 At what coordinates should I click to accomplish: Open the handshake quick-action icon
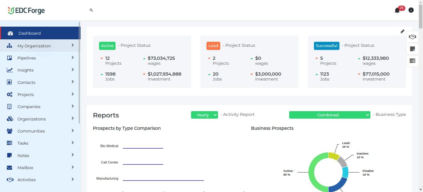point(412,37)
